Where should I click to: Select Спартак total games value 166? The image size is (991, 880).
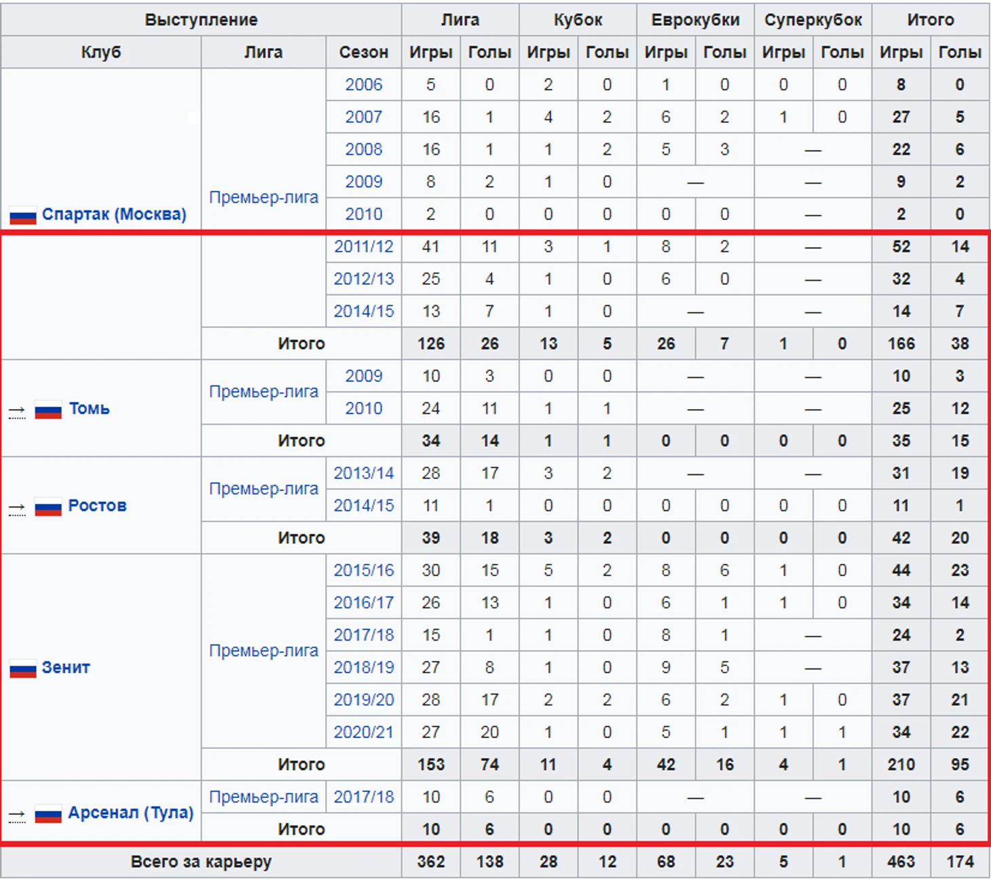(x=901, y=344)
